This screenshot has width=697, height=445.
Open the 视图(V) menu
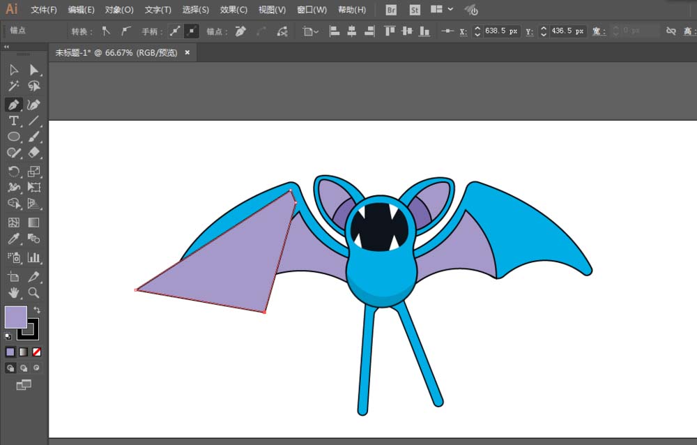(272, 10)
